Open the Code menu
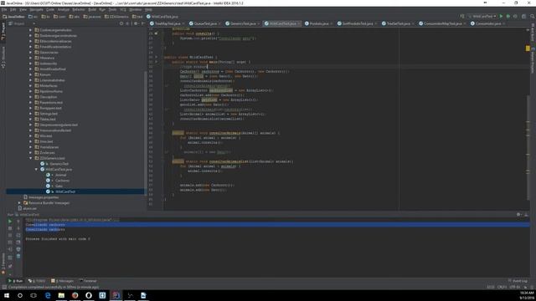 click(x=50, y=9)
